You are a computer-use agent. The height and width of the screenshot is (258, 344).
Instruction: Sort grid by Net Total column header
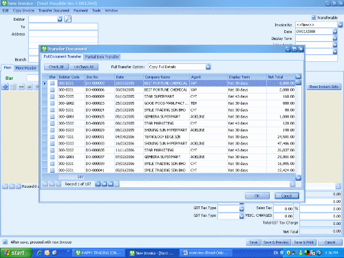(x=281, y=77)
